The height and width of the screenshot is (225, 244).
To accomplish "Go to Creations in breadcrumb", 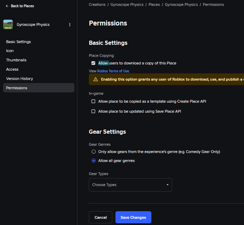I will 97,4.
